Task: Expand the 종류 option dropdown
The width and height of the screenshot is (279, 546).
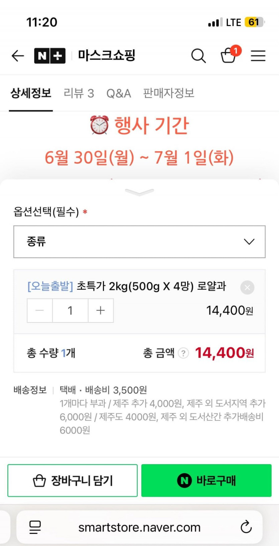Action: click(x=139, y=242)
